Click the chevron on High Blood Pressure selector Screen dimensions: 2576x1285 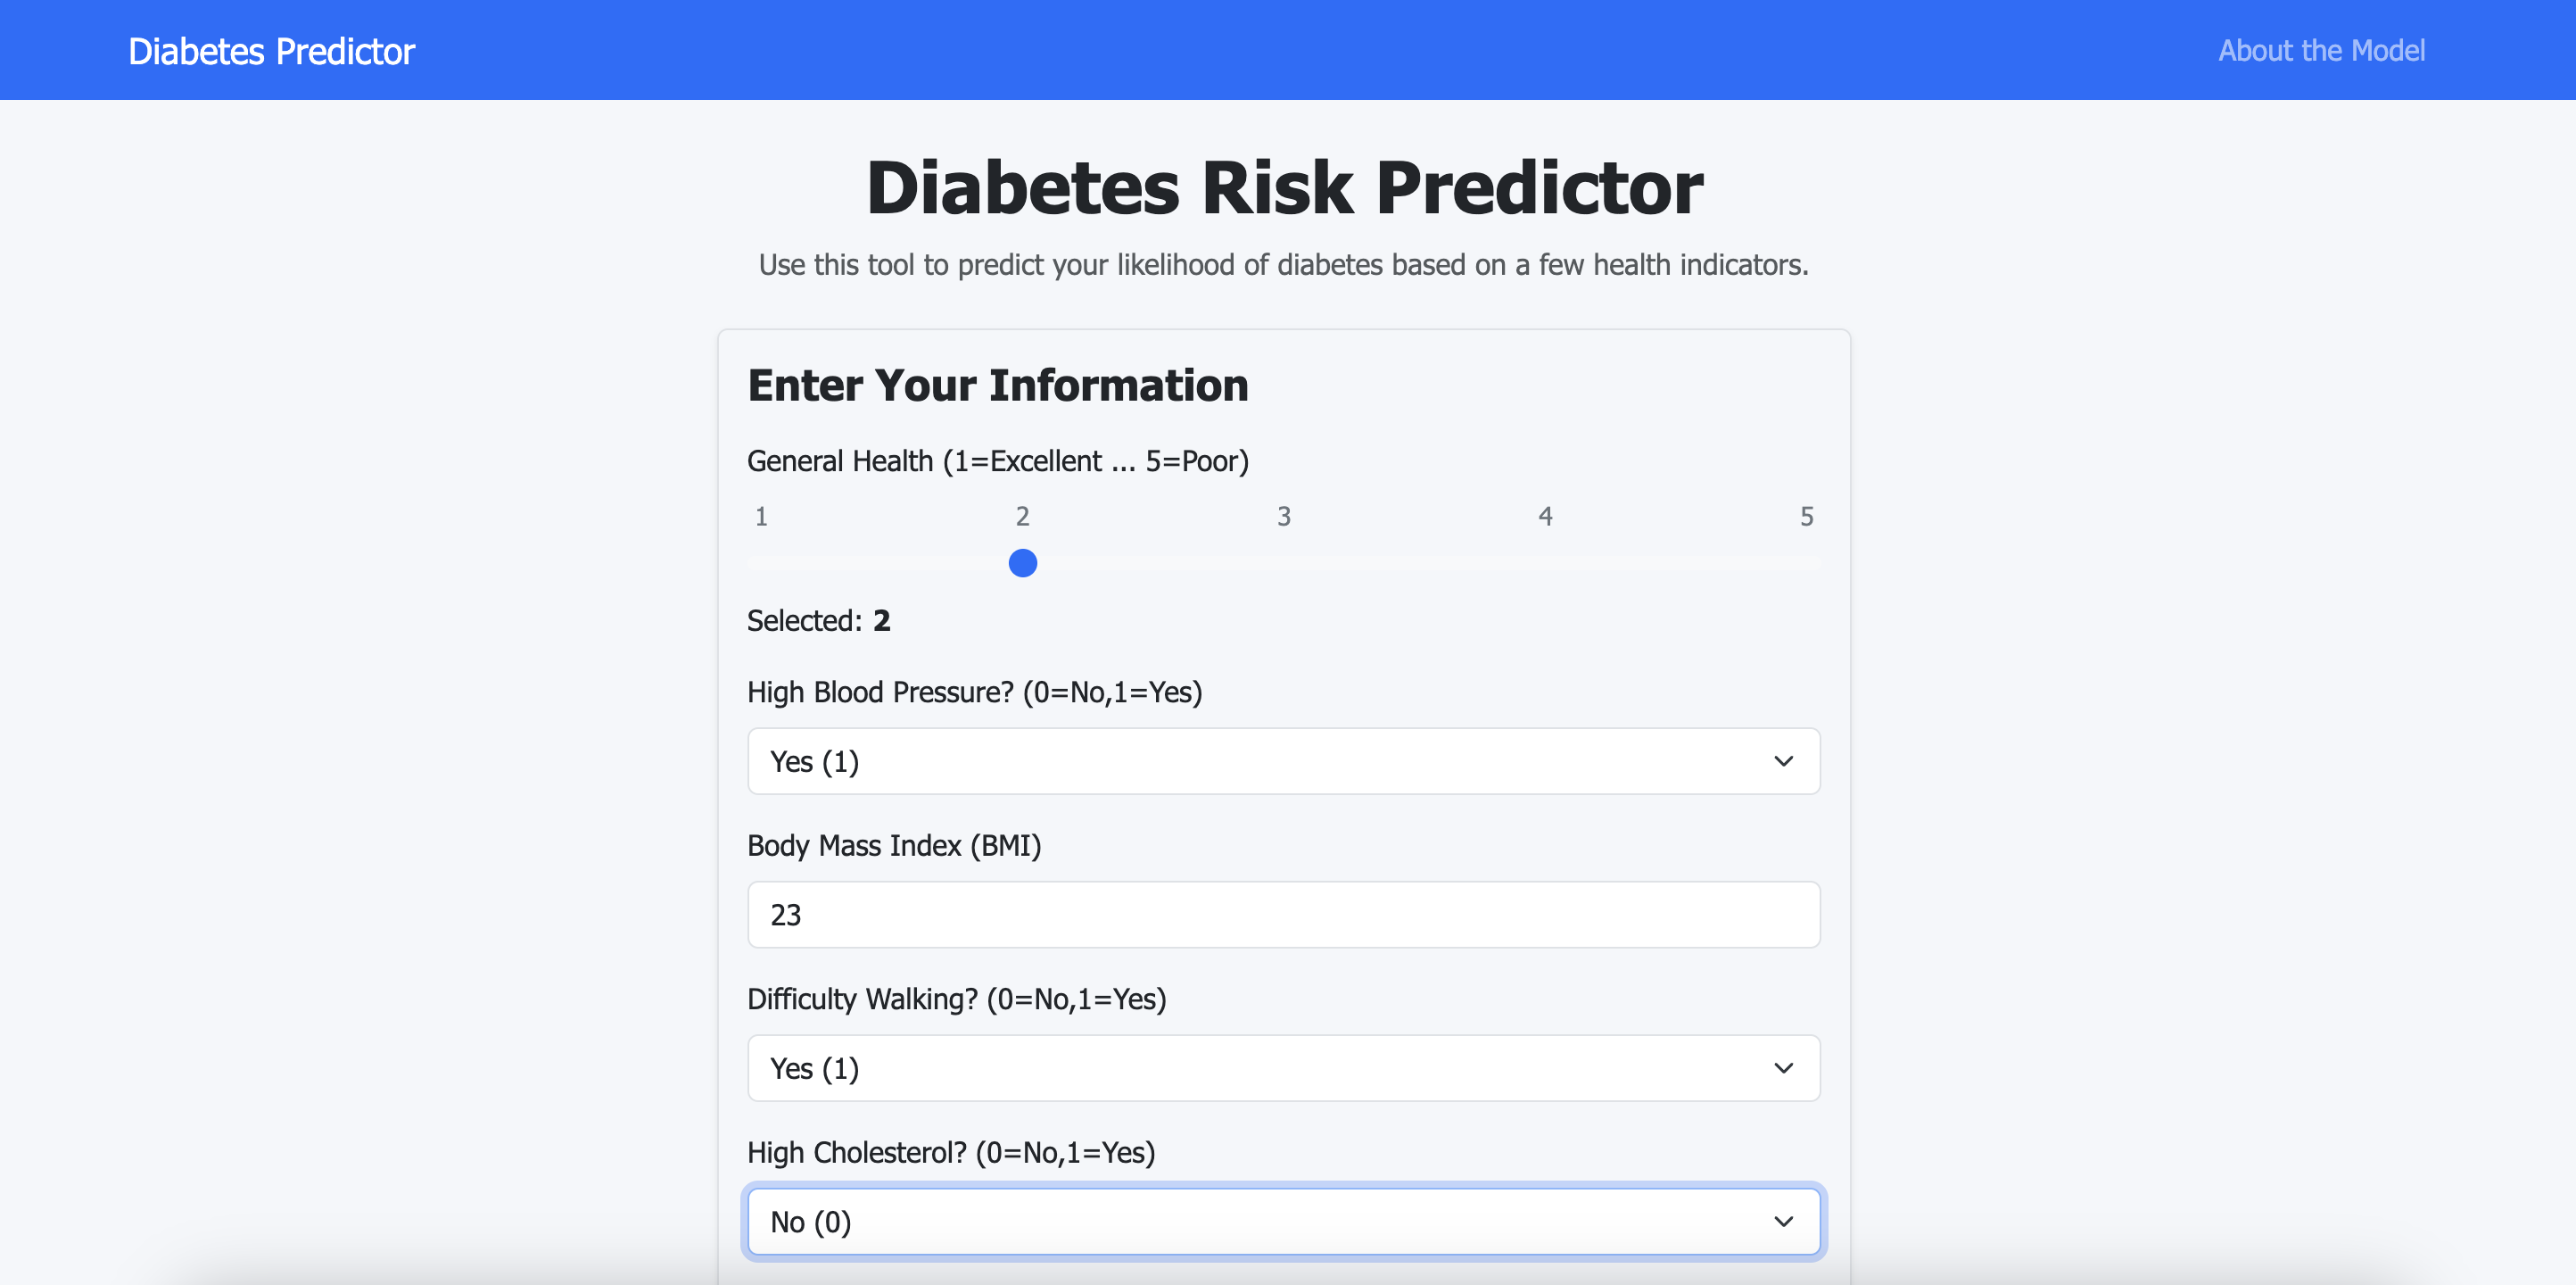pos(1784,760)
